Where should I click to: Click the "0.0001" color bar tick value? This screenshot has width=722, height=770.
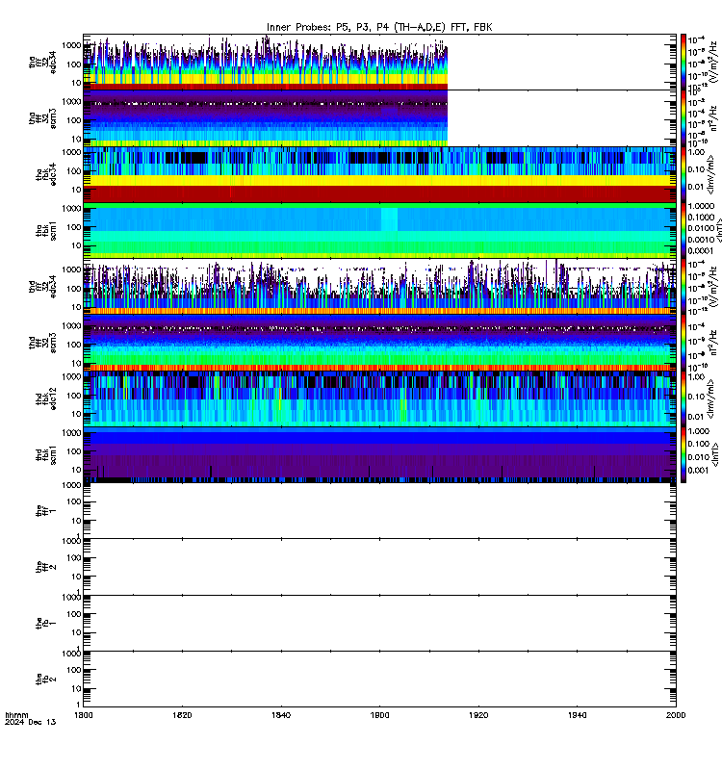coord(701,251)
